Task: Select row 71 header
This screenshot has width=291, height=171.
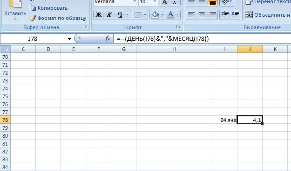Action: click(x=5, y=65)
